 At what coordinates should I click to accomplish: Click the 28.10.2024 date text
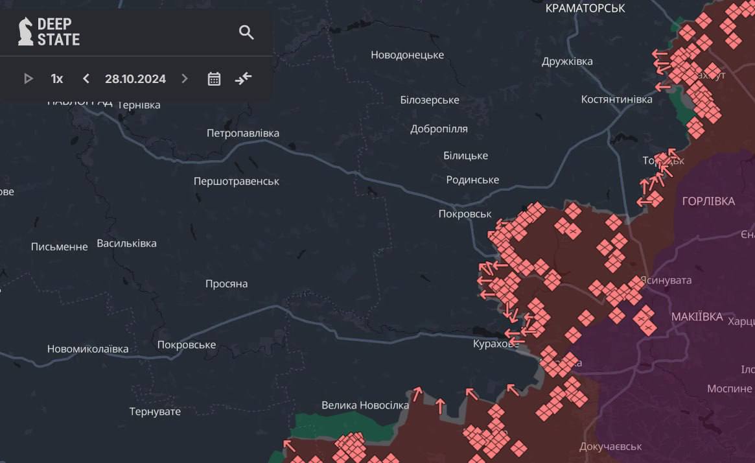(135, 79)
